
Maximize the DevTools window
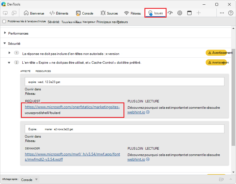pyautogui.click(x=217, y=4)
